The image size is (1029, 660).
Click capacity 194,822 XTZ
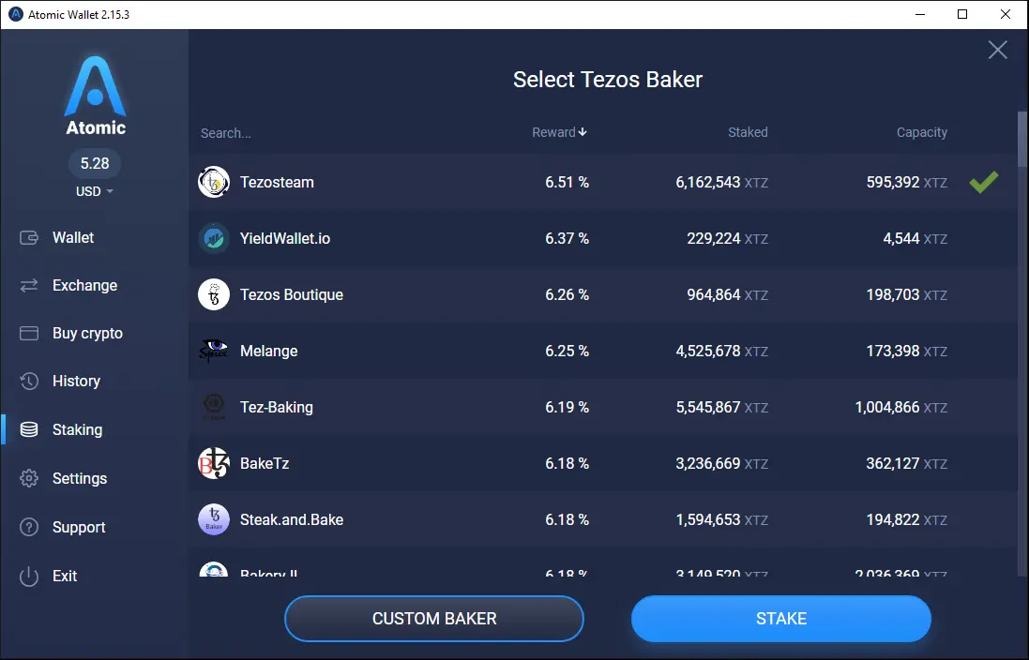click(907, 519)
